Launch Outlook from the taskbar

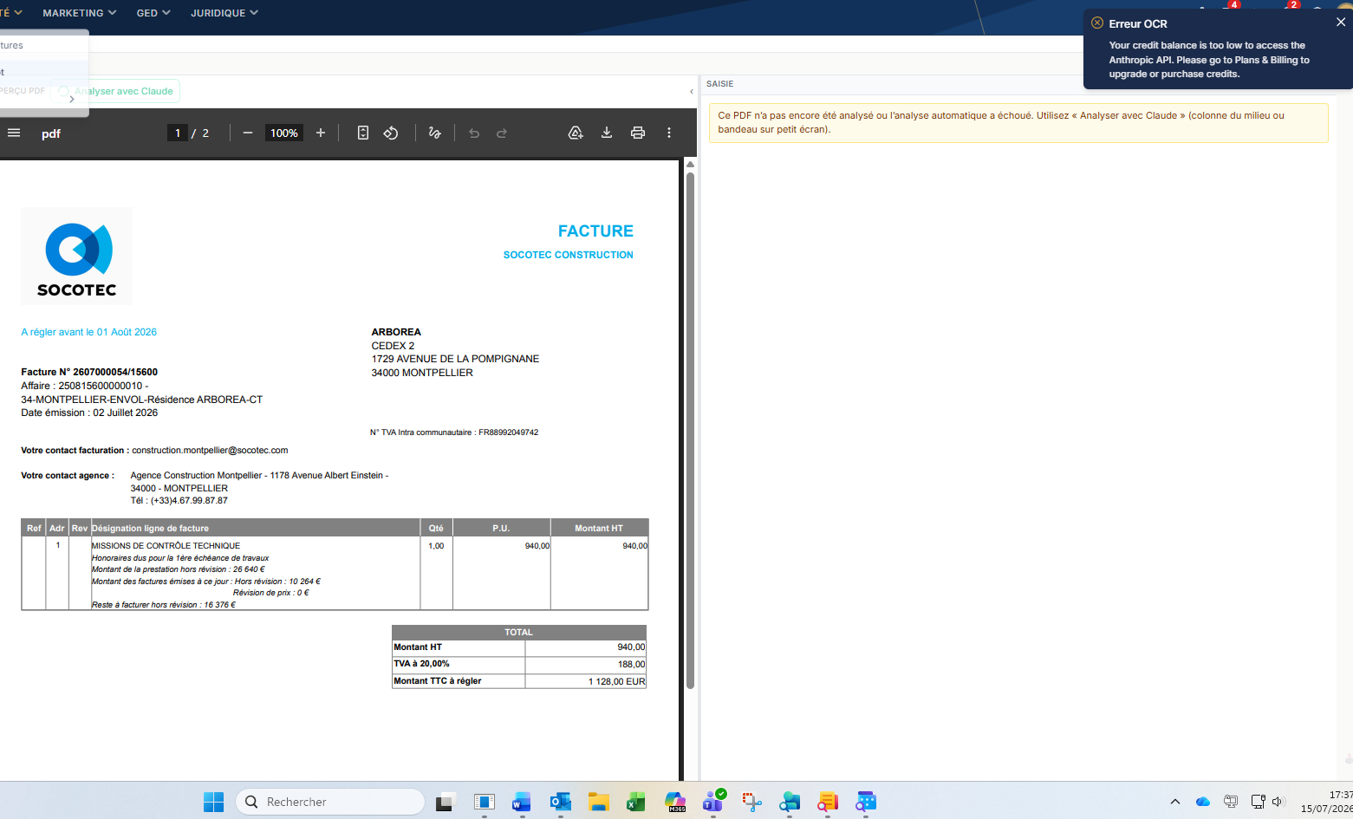click(x=560, y=802)
